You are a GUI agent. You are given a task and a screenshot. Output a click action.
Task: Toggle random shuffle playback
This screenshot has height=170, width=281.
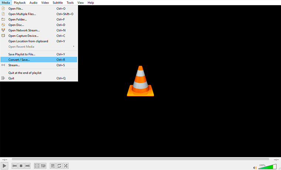pos(66,166)
